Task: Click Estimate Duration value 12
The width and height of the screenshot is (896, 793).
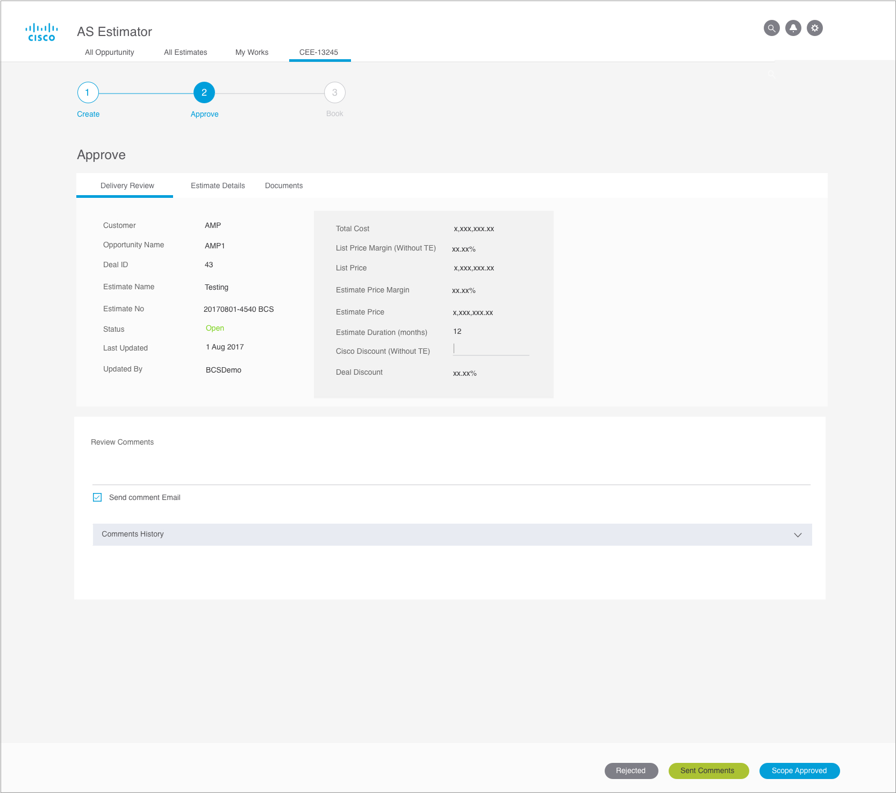Action: pos(457,331)
